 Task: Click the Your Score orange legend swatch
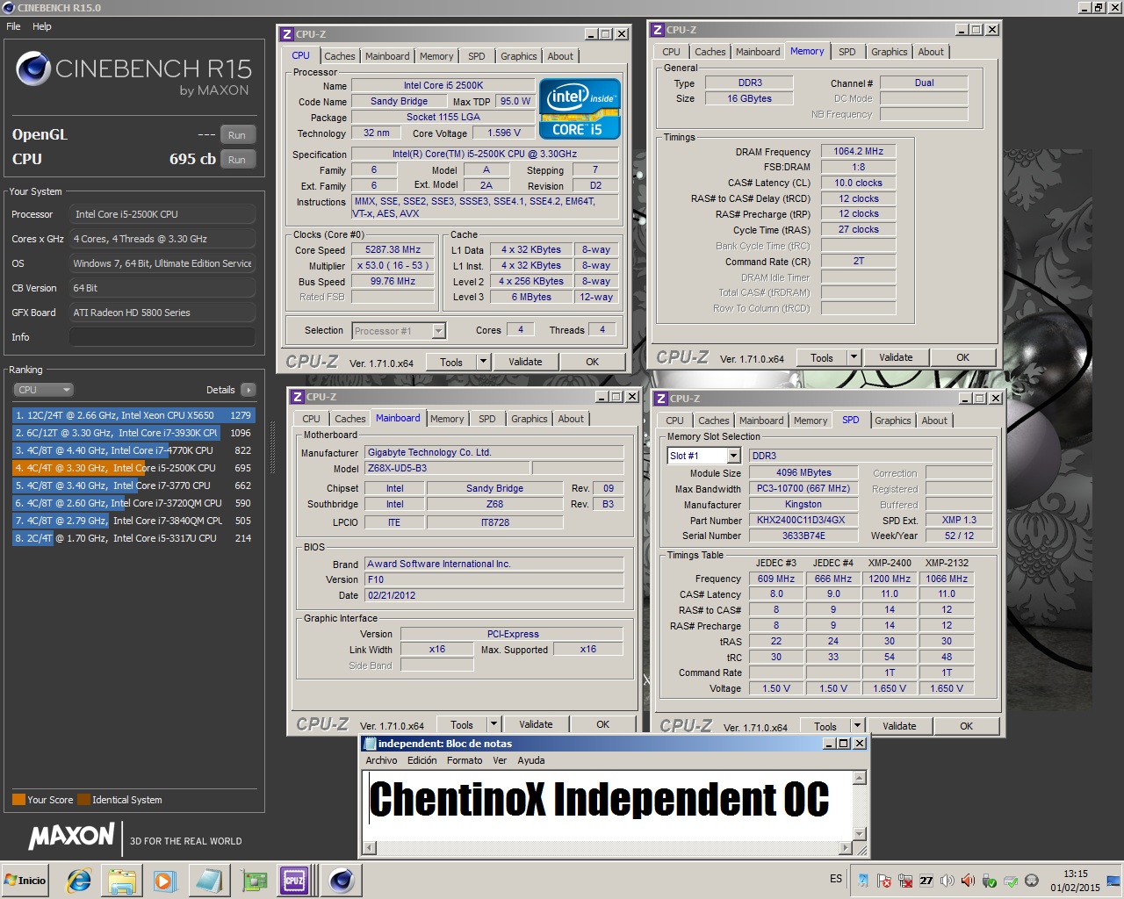[x=18, y=800]
